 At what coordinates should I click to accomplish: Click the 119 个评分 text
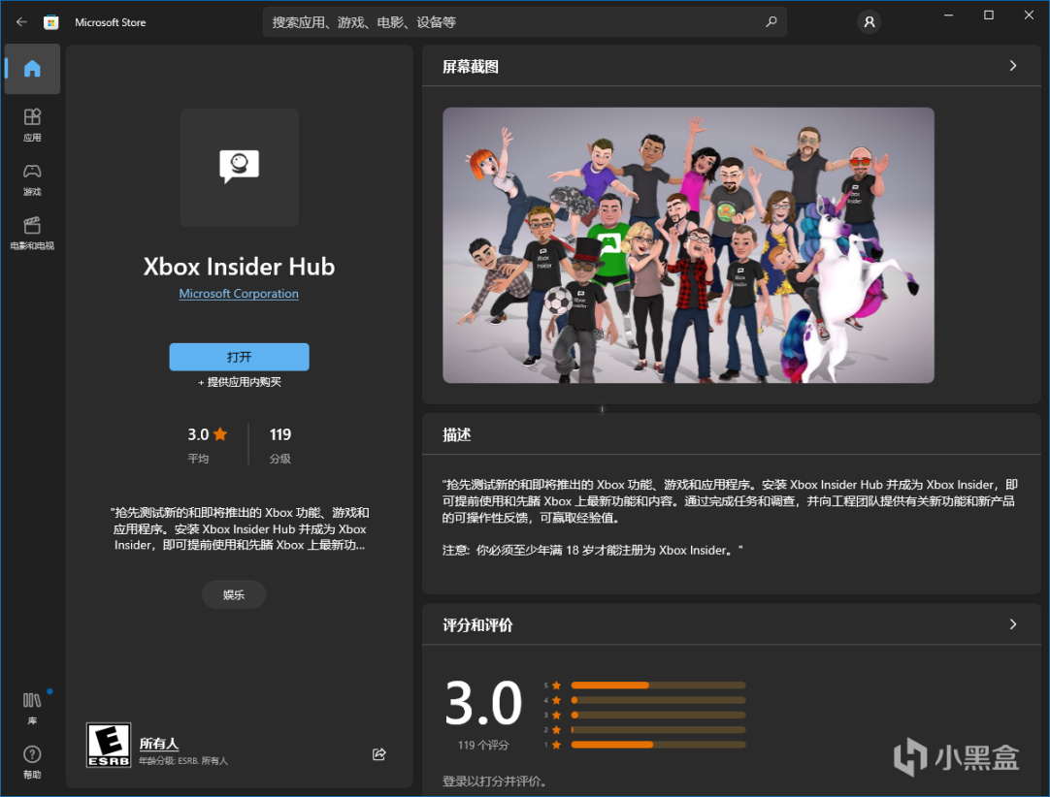click(x=483, y=745)
